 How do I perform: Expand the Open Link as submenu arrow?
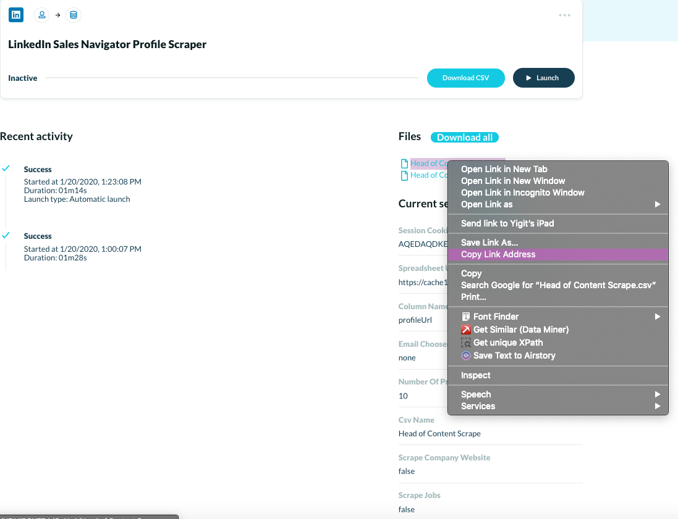click(x=657, y=204)
